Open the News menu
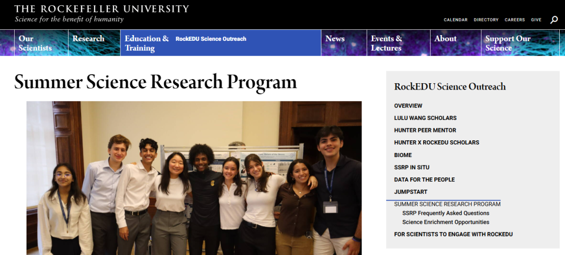The height and width of the screenshot is (255, 565). pyautogui.click(x=344, y=43)
